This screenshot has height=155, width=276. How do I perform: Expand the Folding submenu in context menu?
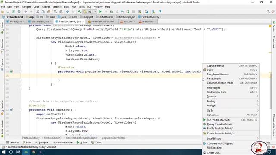pyautogui.click(x=231, y=101)
